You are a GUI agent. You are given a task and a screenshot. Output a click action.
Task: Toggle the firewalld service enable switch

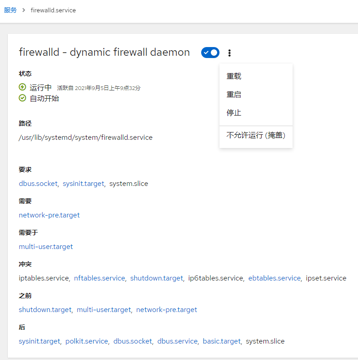click(210, 53)
